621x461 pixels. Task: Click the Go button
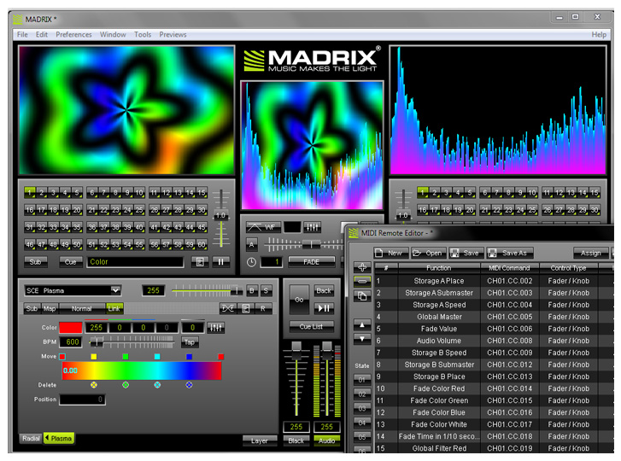click(x=299, y=300)
